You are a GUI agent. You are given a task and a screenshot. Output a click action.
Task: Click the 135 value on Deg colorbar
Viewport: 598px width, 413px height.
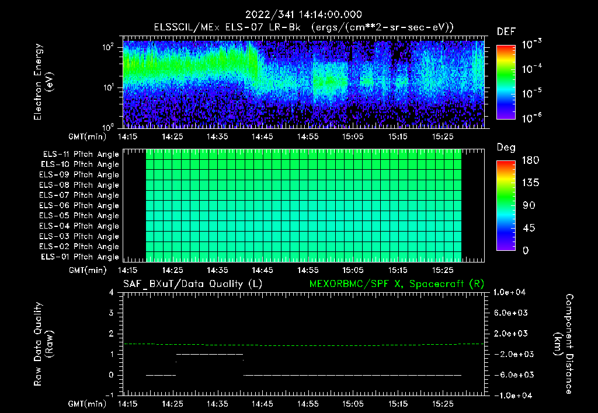pos(530,183)
